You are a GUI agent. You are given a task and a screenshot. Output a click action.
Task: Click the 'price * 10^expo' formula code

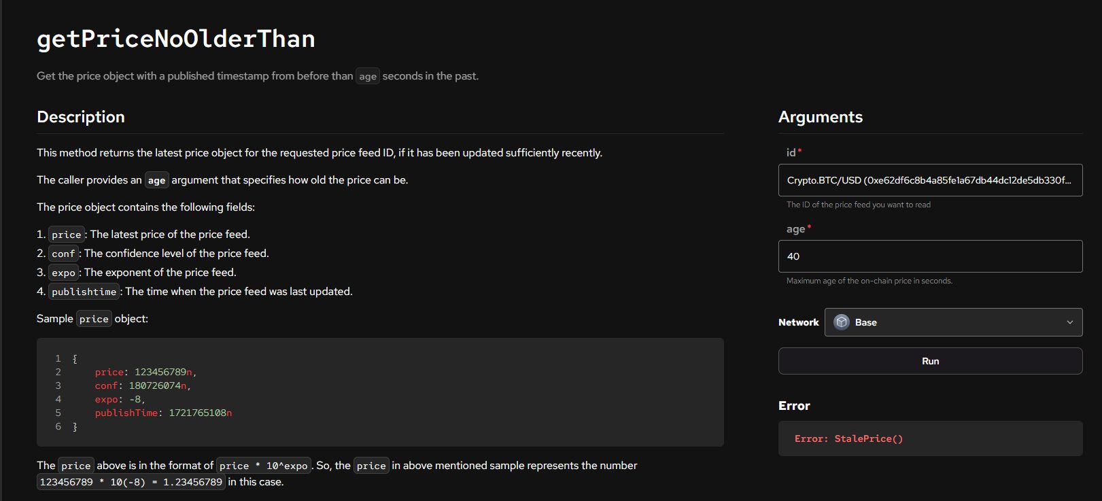[x=263, y=466]
